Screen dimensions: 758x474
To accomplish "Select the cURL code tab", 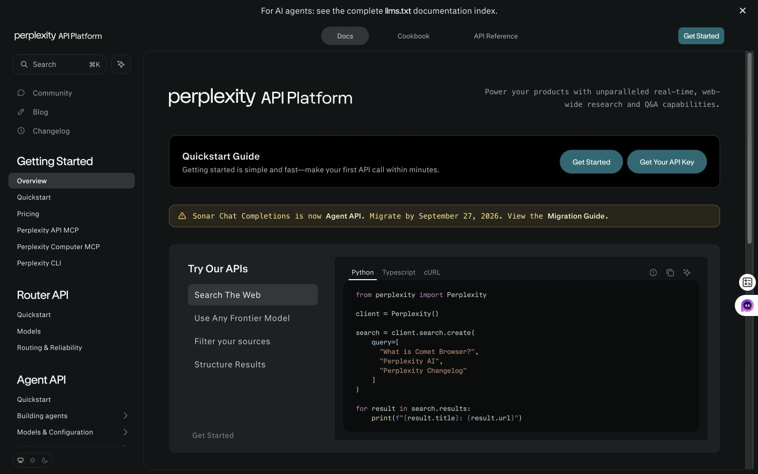I will coord(432,272).
